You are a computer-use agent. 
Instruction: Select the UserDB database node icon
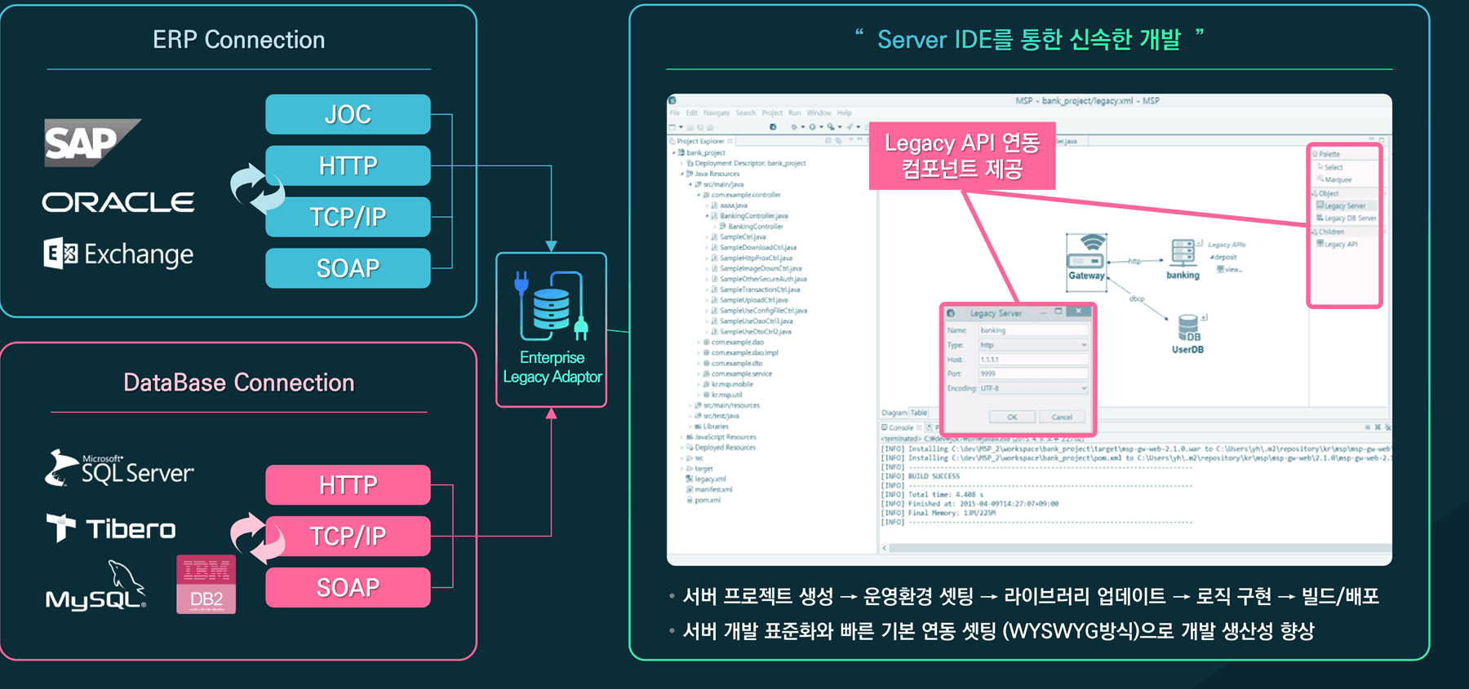point(1188,328)
